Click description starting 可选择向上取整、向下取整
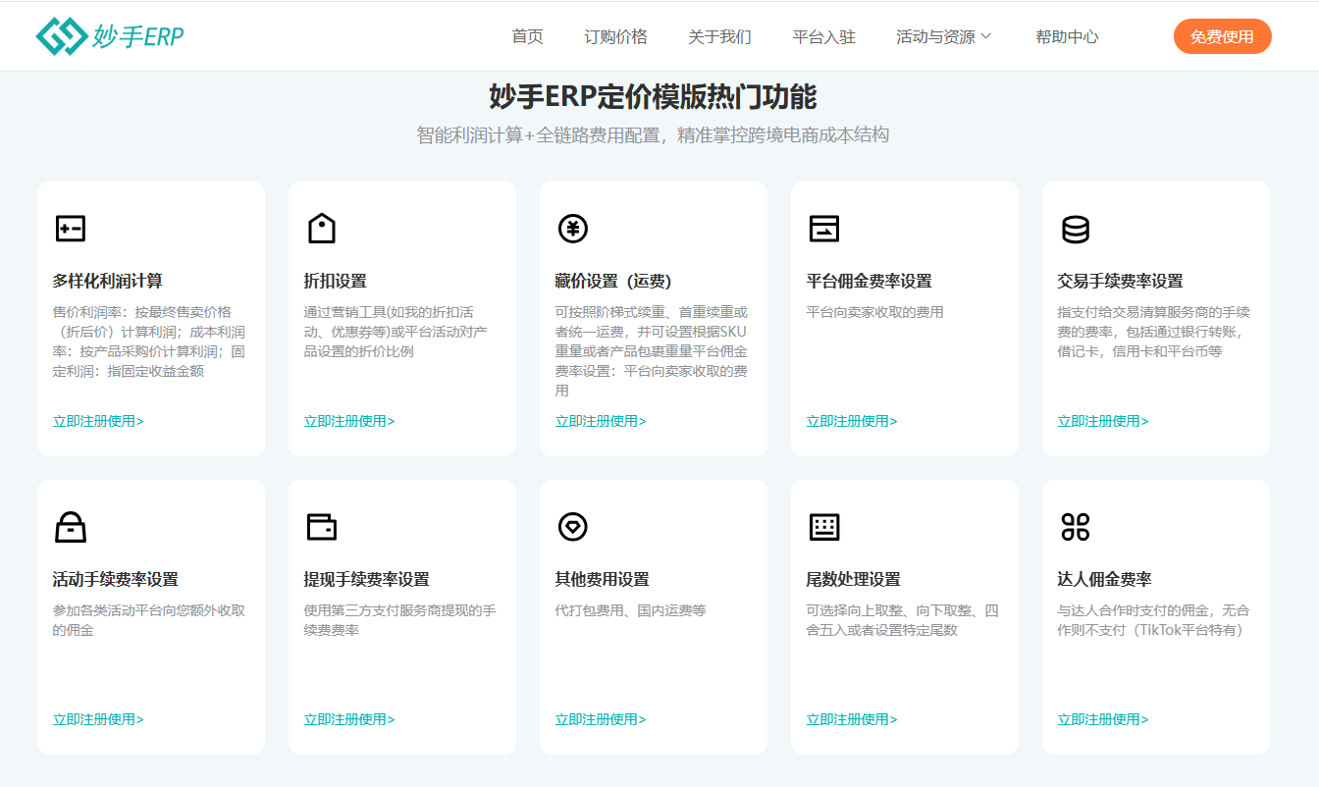 (x=903, y=620)
